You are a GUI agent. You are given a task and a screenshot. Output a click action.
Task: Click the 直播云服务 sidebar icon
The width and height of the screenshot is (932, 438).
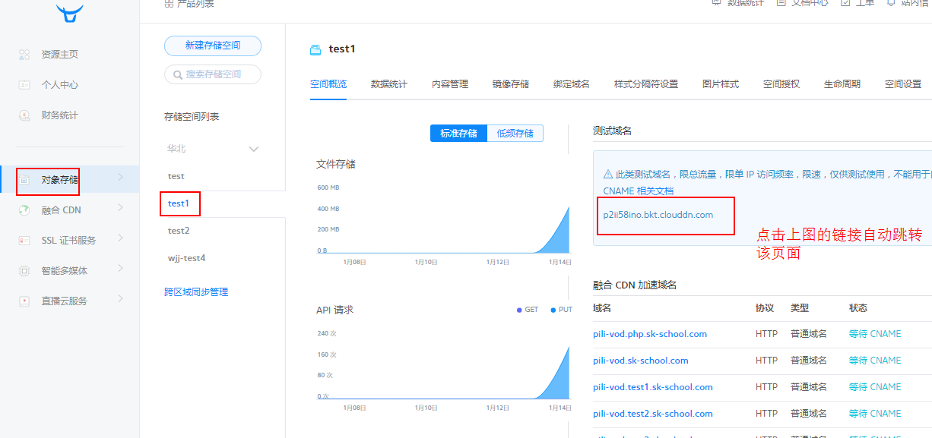[x=24, y=301]
